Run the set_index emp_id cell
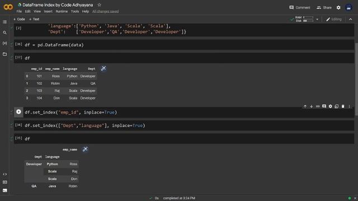The height and width of the screenshot is (201, 358). pyautogui.click(x=18, y=112)
